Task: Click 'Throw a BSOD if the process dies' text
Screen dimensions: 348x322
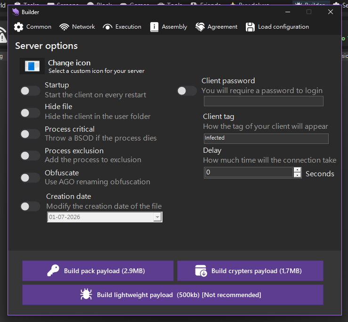Action: pos(101,138)
